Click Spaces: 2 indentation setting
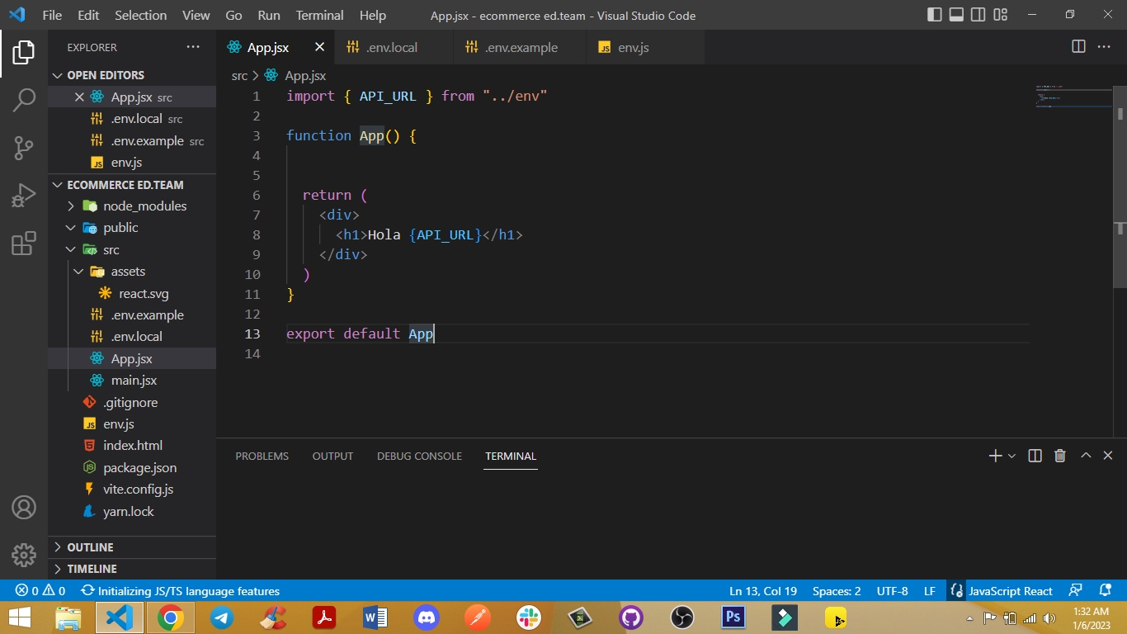This screenshot has height=634, width=1127. point(836,591)
